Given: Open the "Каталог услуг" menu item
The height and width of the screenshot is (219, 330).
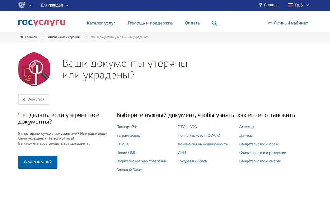Looking at the screenshot, I should click(x=101, y=23).
